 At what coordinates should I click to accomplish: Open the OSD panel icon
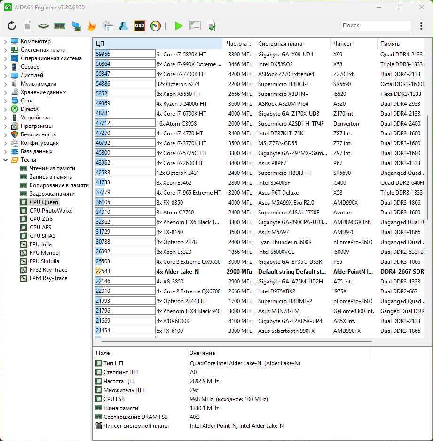[x=140, y=26]
